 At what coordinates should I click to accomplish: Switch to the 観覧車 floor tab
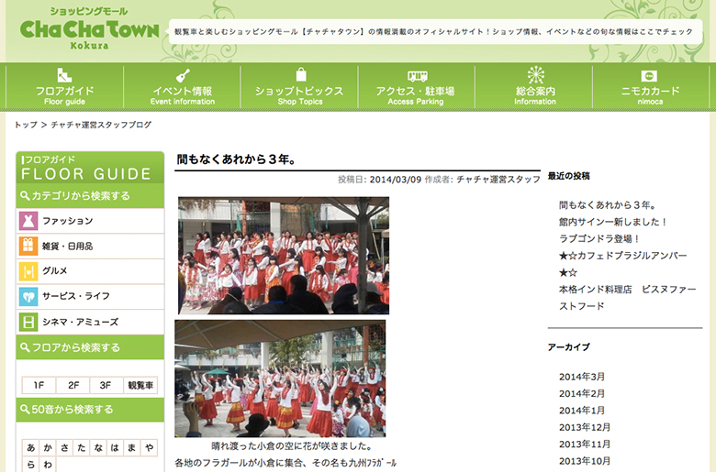point(140,386)
